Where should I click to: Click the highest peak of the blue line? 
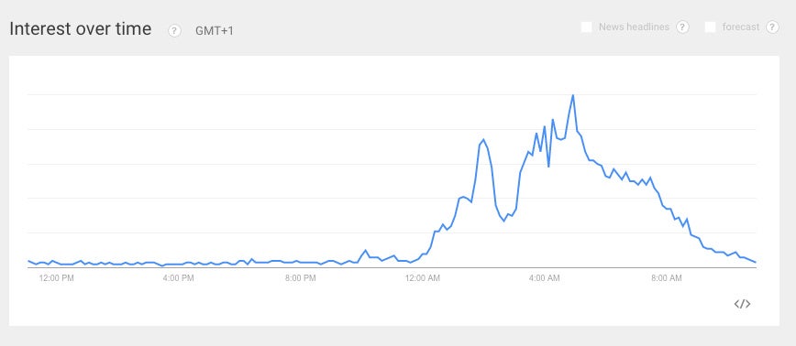pos(573,95)
